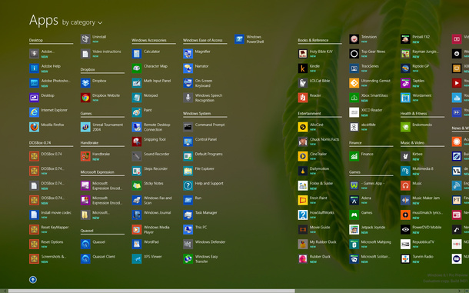Open Windows Defender

pyautogui.click(x=205, y=245)
